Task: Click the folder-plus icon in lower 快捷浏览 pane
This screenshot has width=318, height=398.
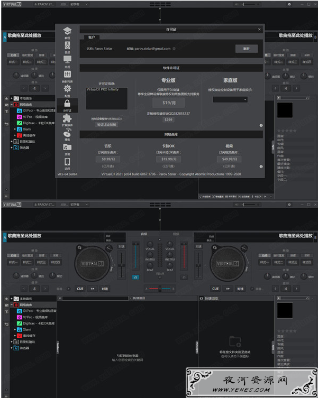Action: (x=235, y=341)
